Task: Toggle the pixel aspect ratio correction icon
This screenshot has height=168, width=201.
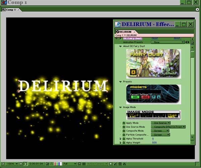Action: pyautogui.click(x=111, y=164)
